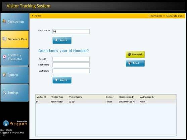Screen dimensions: 187x140
Task: Click the Pragam logo icon
Action: coord(6,123)
